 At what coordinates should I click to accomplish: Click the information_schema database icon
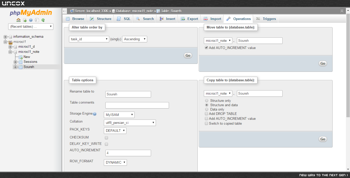[x=11, y=37]
